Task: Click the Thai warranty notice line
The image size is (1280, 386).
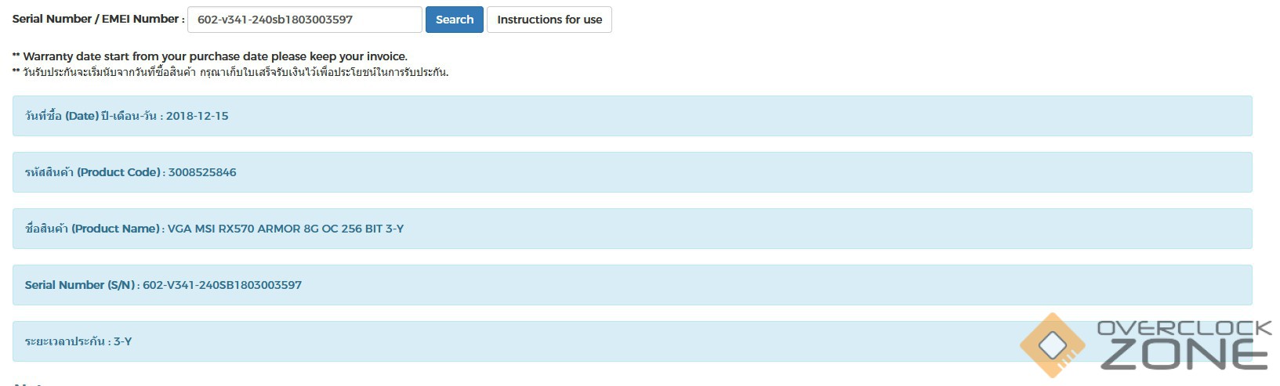Action: pyautogui.click(x=235, y=72)
